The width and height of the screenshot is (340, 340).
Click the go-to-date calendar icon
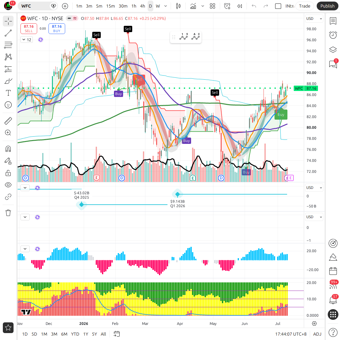click(x=117, y=334)
